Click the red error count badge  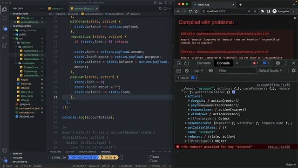coord(255,63)
